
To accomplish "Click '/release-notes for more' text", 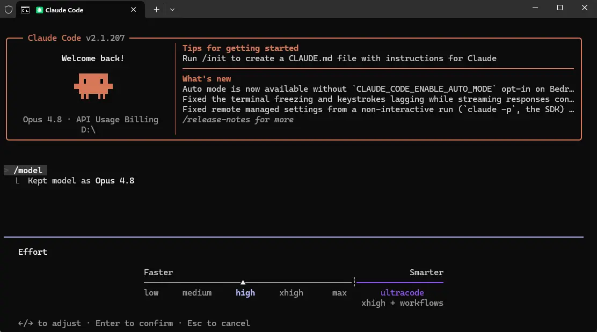I will click(238, 120).
